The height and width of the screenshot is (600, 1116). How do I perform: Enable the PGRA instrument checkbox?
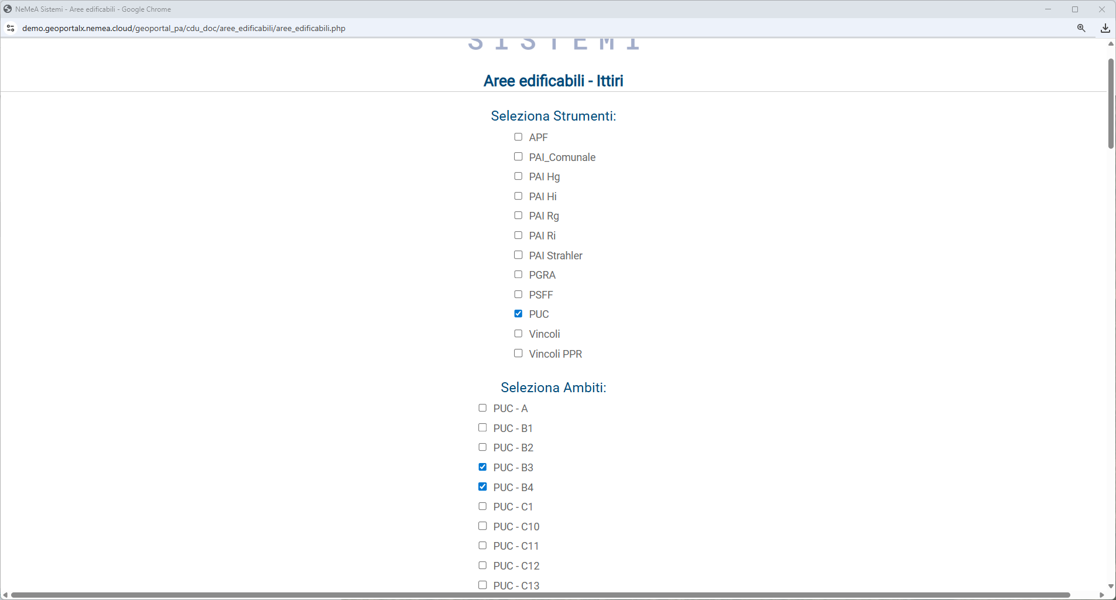pyautogui.click(x=518, y=275)
